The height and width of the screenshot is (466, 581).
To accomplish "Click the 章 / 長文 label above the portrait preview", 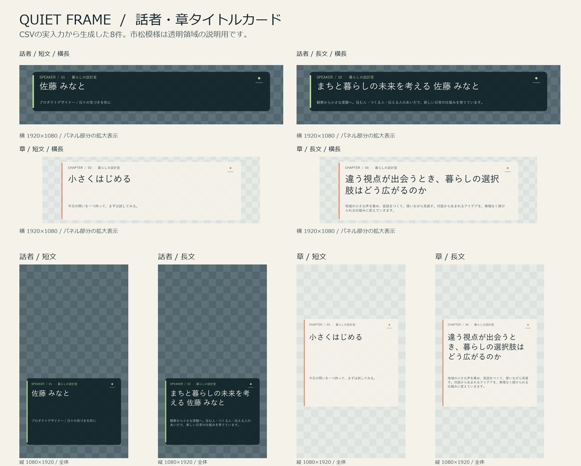I will [x=450, y=257].
